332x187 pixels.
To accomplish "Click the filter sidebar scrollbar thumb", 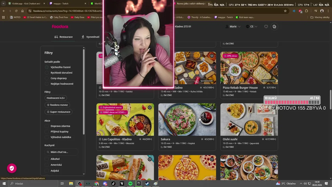I will click(84, 92).
